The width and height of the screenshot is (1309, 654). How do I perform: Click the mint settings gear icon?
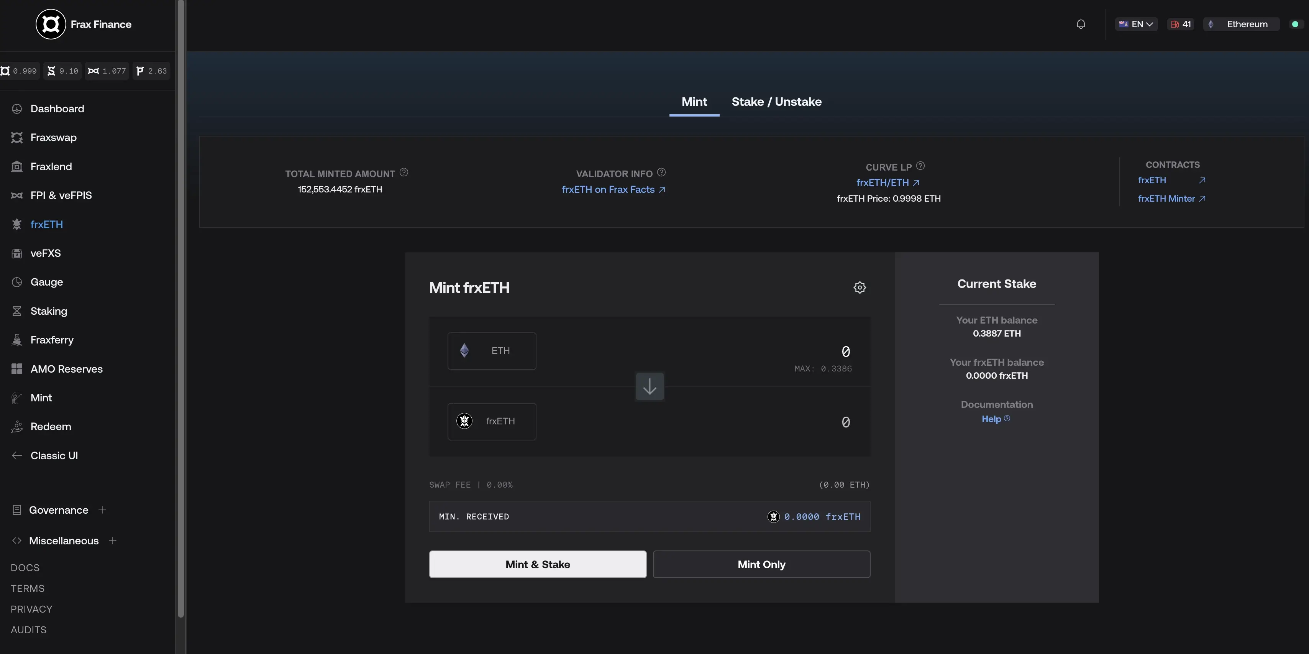coord(859,288)
